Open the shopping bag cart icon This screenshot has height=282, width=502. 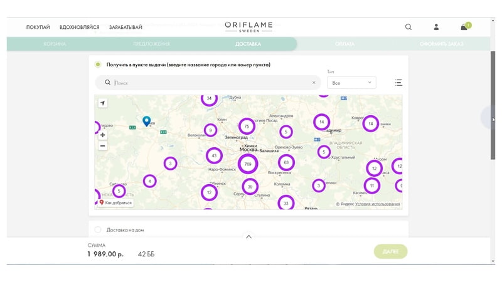pos(466,26)
